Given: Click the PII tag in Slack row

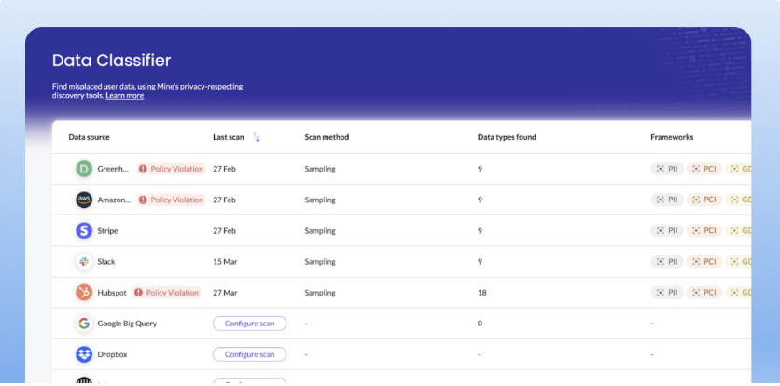Looking at the screenshot, I should (x=667, y=262).
